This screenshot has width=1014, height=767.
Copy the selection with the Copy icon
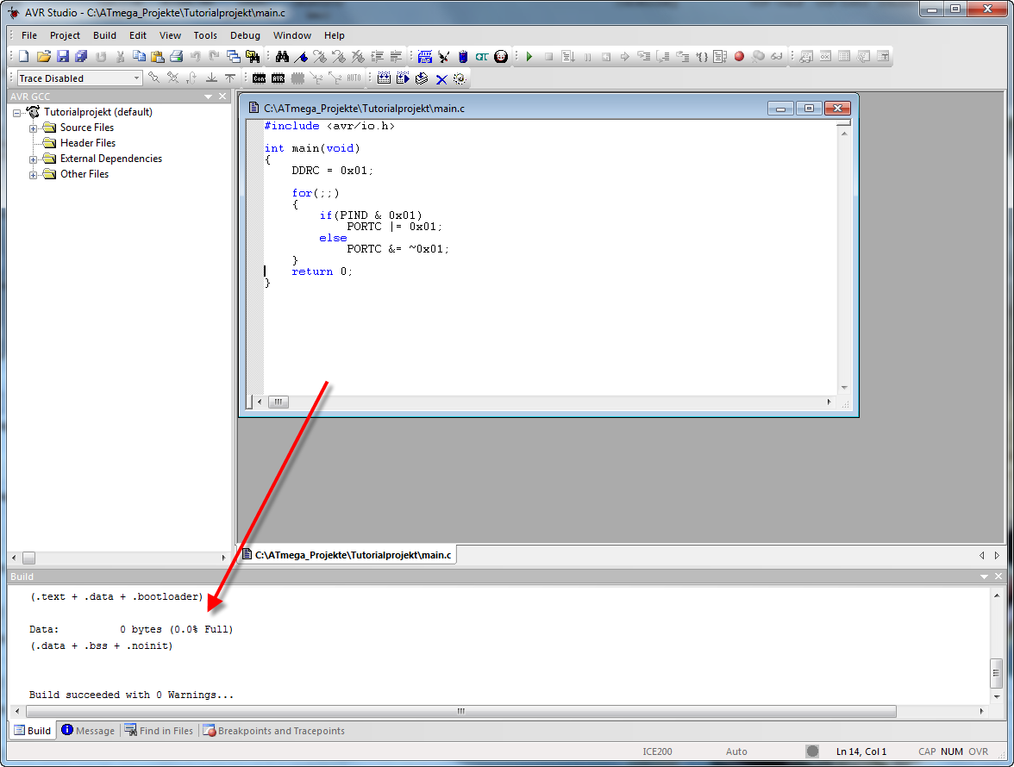pos(138,57)
